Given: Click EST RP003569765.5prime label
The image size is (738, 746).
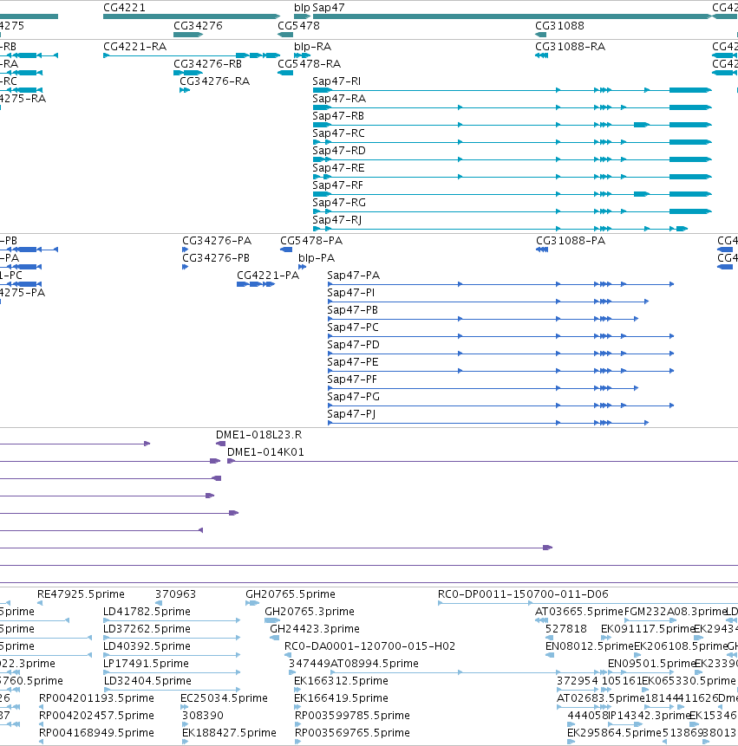Looking at the screenshot, I should coord(352,733).
